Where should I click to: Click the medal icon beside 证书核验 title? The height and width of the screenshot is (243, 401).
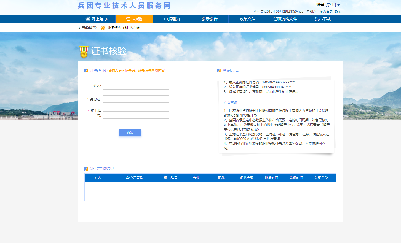[x=84, y=52]
